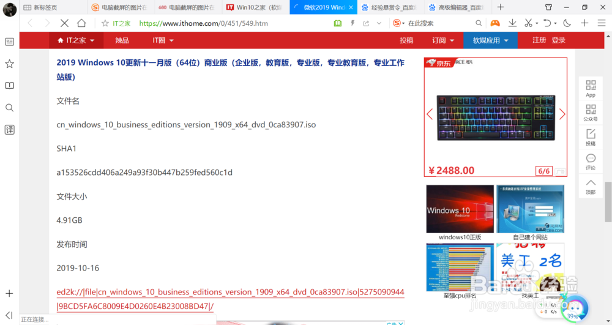Click the 39% memory accelerator ball
This screenshot has width=612, height=325.
point(574,308)
